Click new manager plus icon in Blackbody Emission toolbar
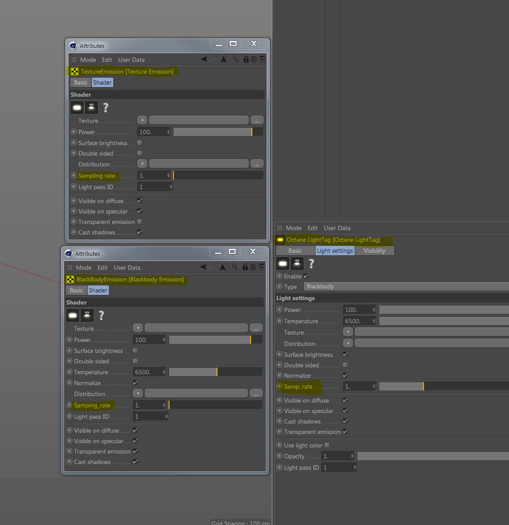 pos(261,267)
